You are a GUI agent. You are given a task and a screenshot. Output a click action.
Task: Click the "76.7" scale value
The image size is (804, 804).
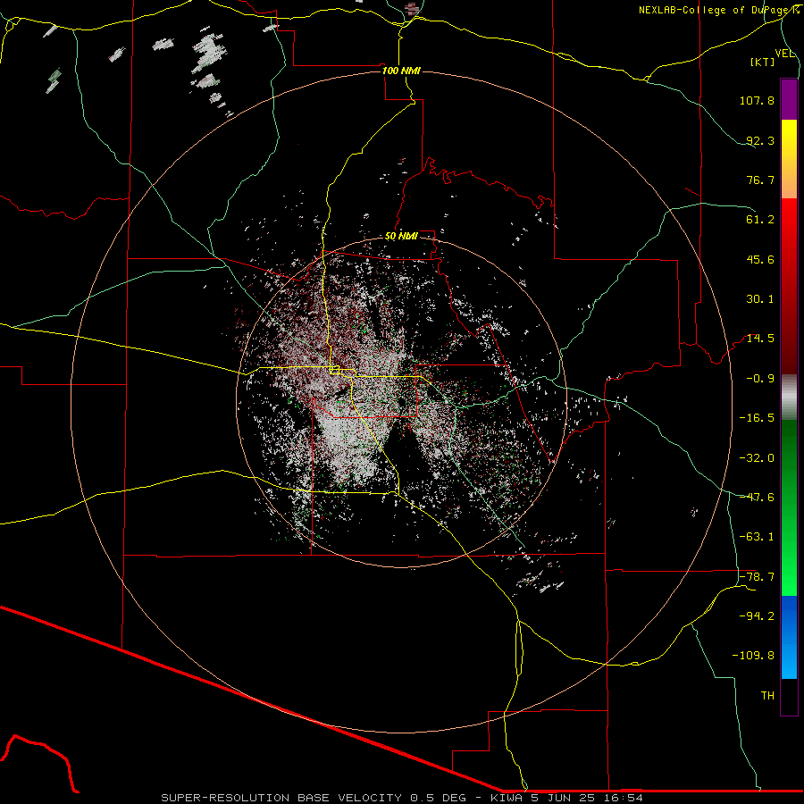(x=760, y=180)
